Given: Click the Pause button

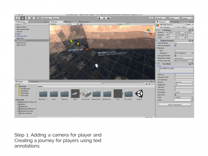Looking at the screenshot, I should (x=104, y=18).
